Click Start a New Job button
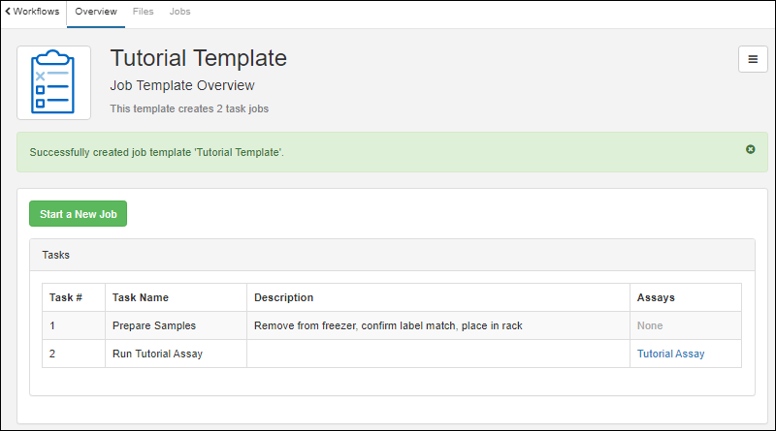This screenshot has width=776, height=431. [78, 214]
